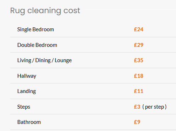The width and height of the screenshot is (176, 131).
Task: Click the per step note text
Action: (154, 107)
